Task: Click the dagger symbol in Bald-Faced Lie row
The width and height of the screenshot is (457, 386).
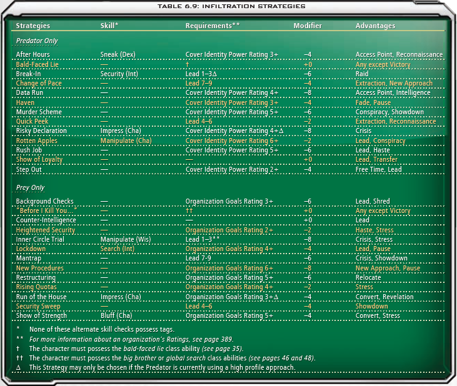Action: (x=188, y=64)
